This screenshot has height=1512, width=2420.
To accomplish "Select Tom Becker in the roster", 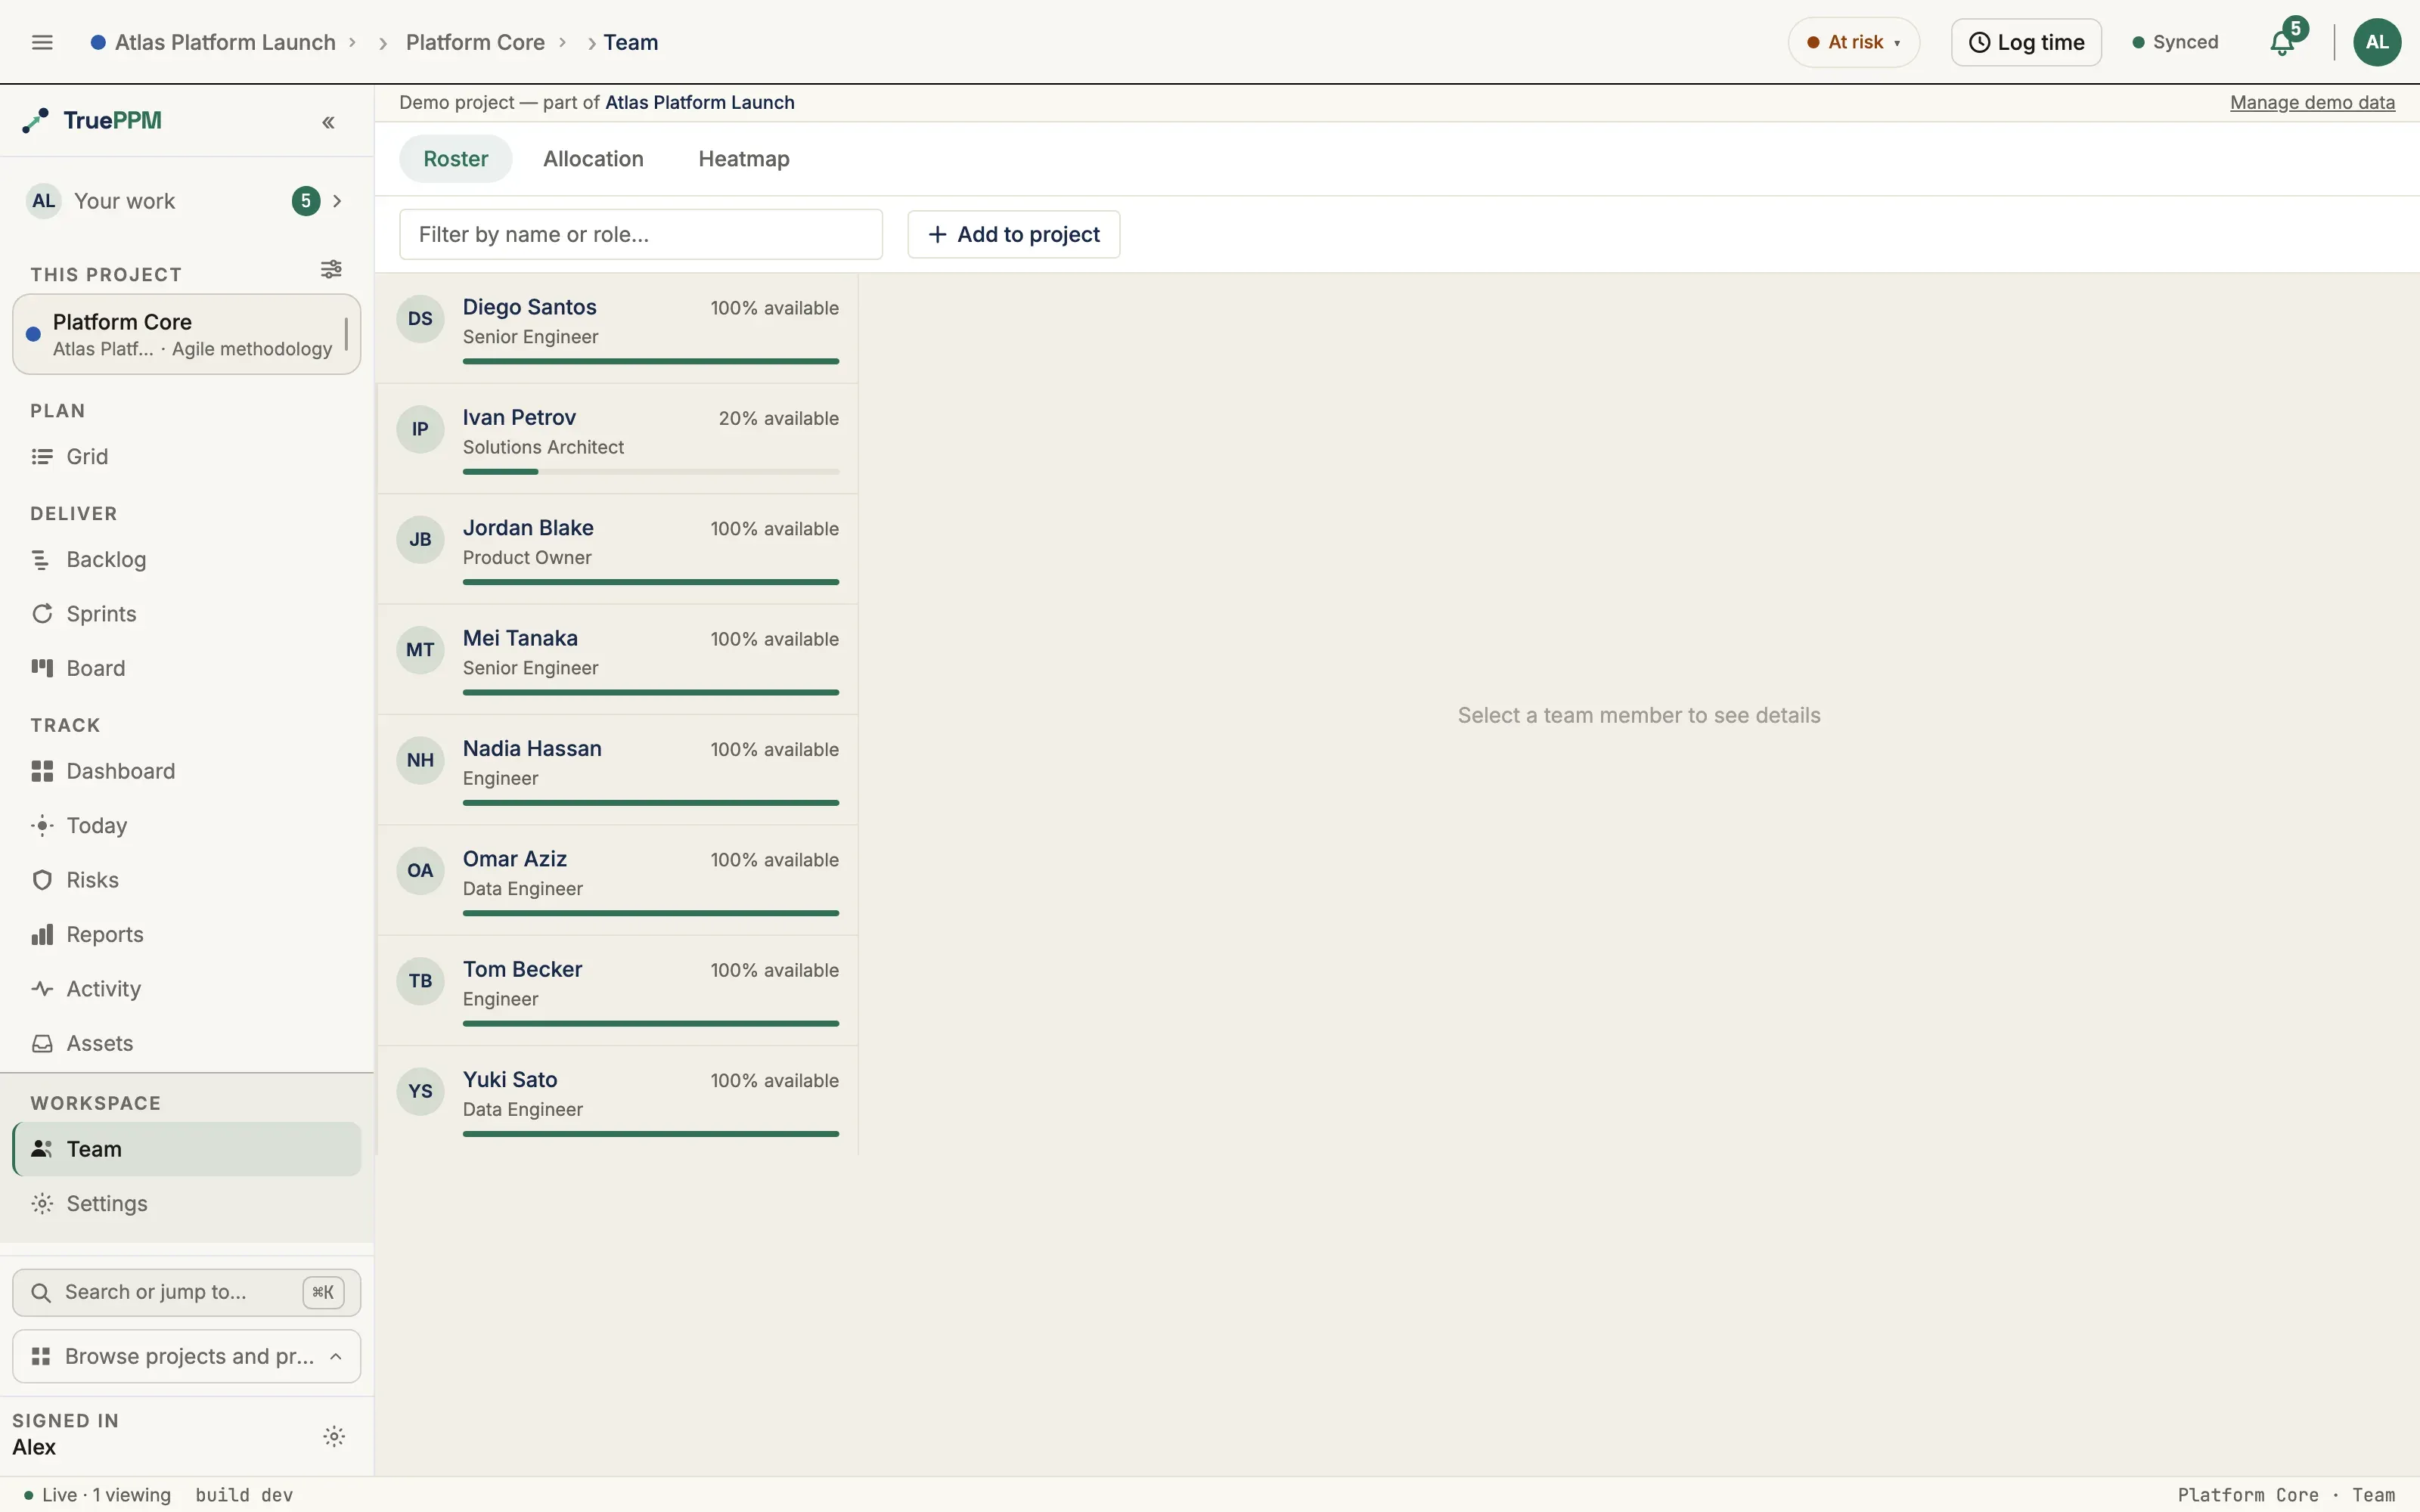I will [x=617, y=990].
